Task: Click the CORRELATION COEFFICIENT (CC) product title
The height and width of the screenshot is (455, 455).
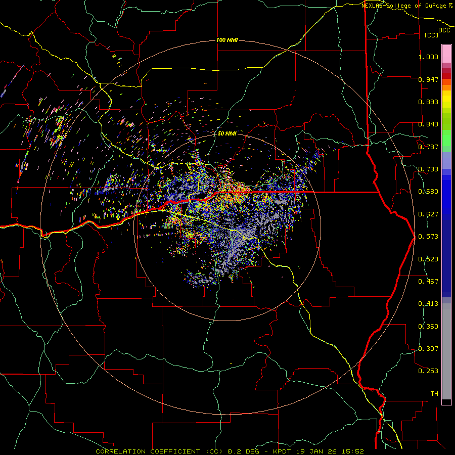Action: pyautogui.click(x=159, y=451)
